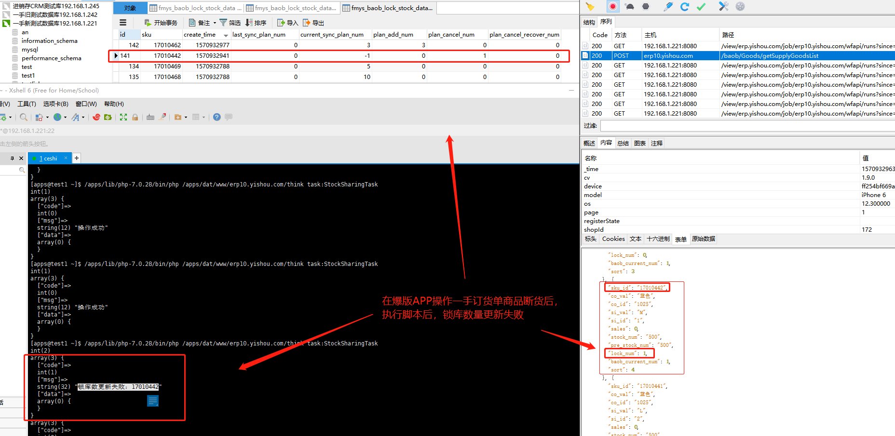The height and width of the screenshot is (436, 895).
Task: Open the new folder icon dropdown arrow
Action: pyautogui.click(x=186, y=117)
